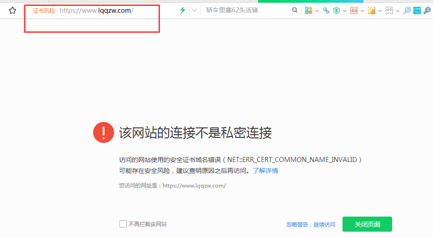Click 忽略警告，继续访问 to proceed anyway

pos(311,224)
